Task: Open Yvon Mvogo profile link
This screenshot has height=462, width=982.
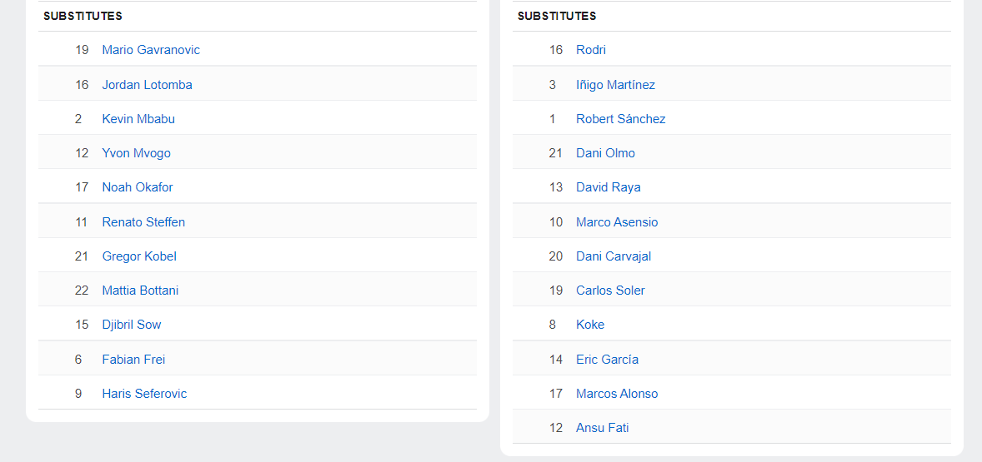Action: point(136,153)
